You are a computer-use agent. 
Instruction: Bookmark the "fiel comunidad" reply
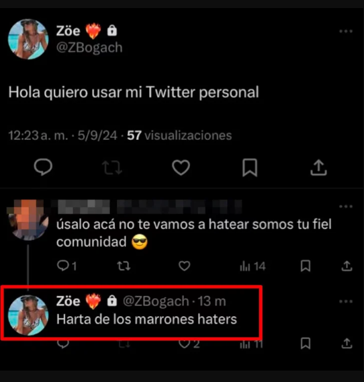tap(306, 266)
